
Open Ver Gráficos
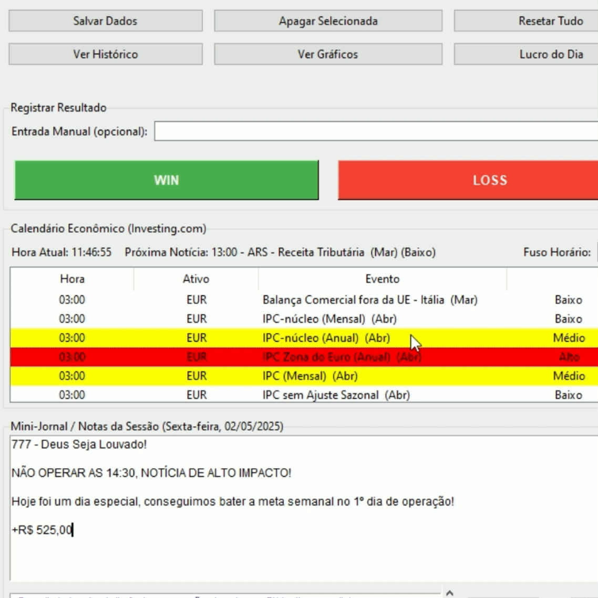point(328,54)
